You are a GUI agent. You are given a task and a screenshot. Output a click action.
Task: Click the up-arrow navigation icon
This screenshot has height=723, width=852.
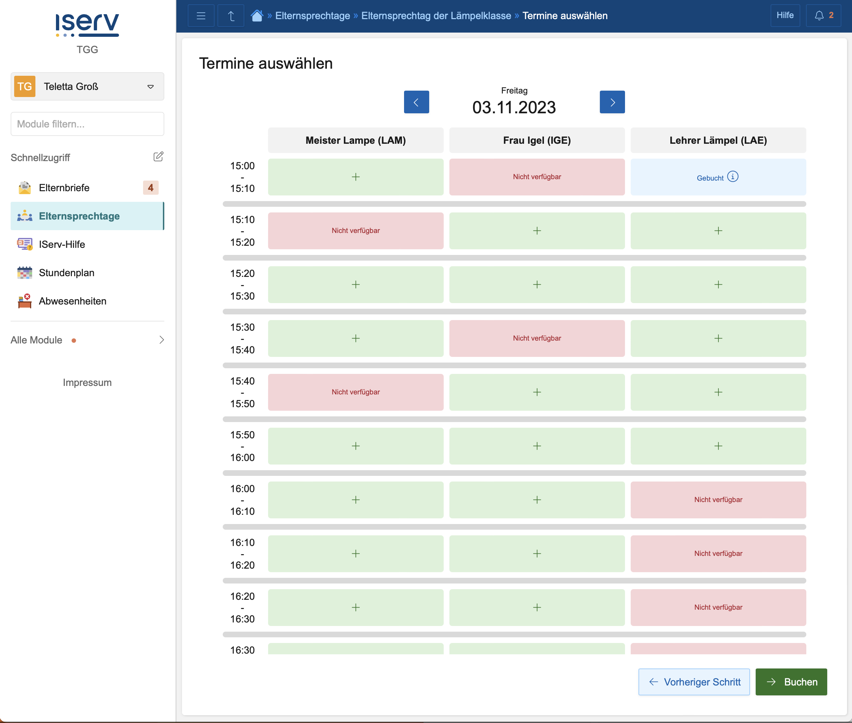[231, 16]
